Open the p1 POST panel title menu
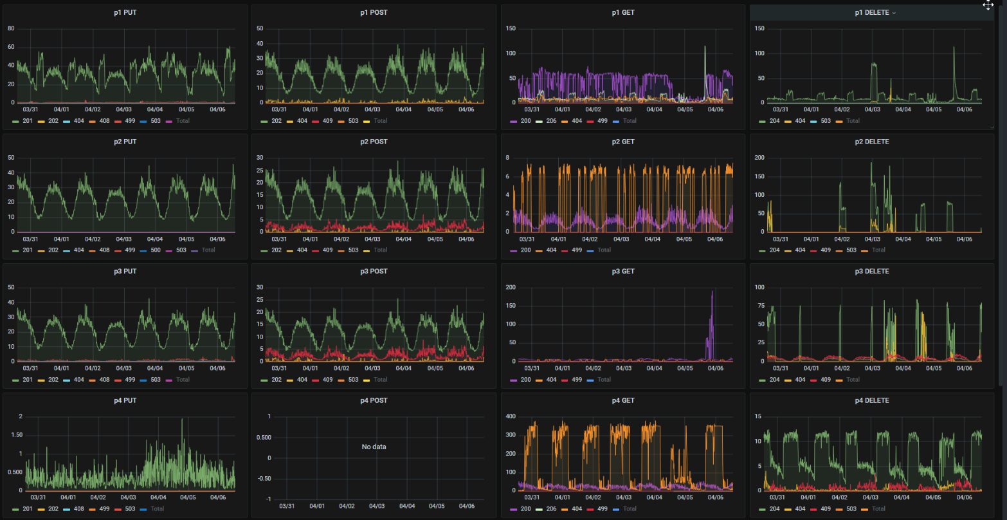 pos(374,13)
